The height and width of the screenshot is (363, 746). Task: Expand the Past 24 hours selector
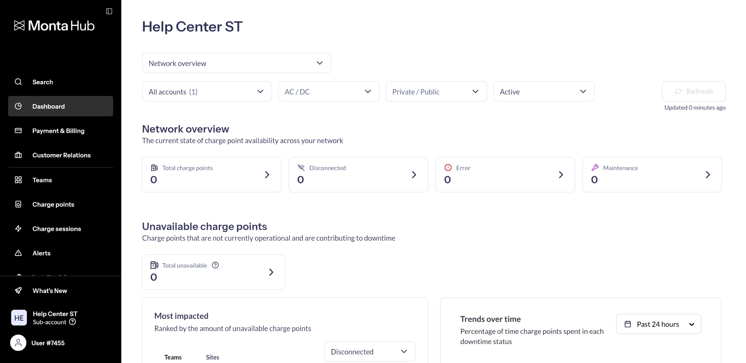pos(658,324)
